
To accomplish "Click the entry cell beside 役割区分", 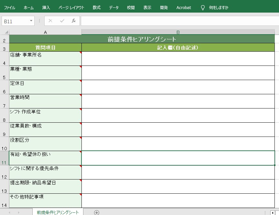I will click(178, 144).
